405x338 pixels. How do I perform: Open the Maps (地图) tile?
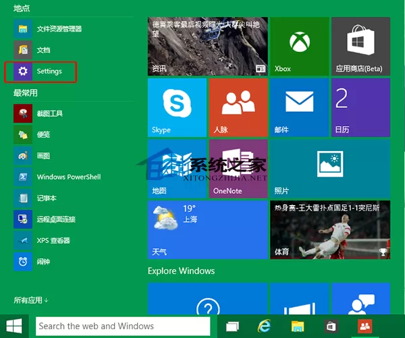tap(177, 169)
